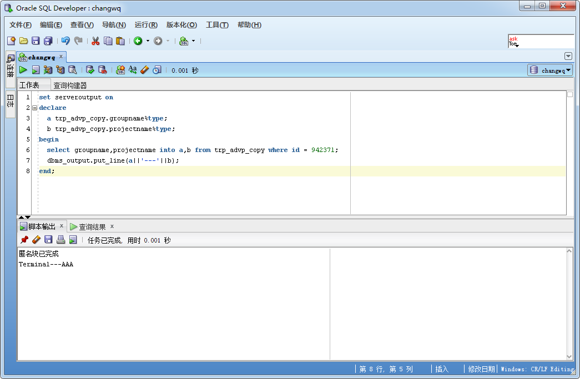
Task: Clear the worksheet with the eraser icon
Action: 145,69
